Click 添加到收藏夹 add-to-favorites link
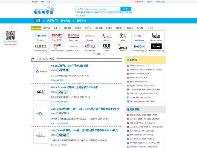 pos(160,2)
